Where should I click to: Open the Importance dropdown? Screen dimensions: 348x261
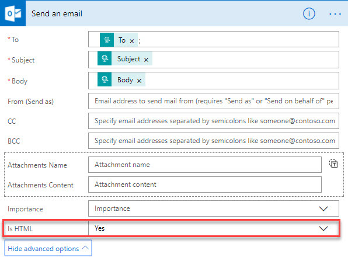click(214, 208)
